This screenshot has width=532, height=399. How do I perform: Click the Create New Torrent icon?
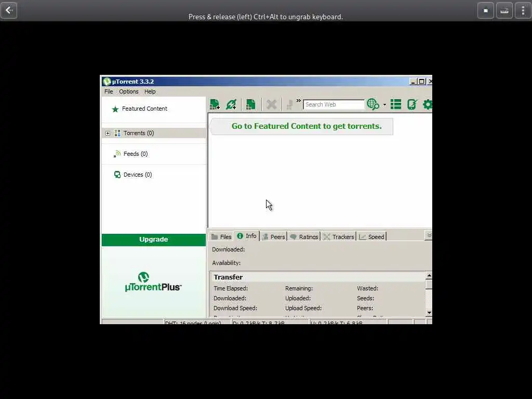point(251,104)
